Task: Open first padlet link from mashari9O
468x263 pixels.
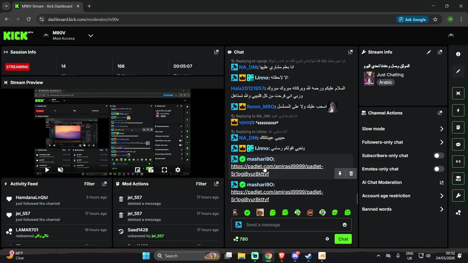Action: coord(277,170)
